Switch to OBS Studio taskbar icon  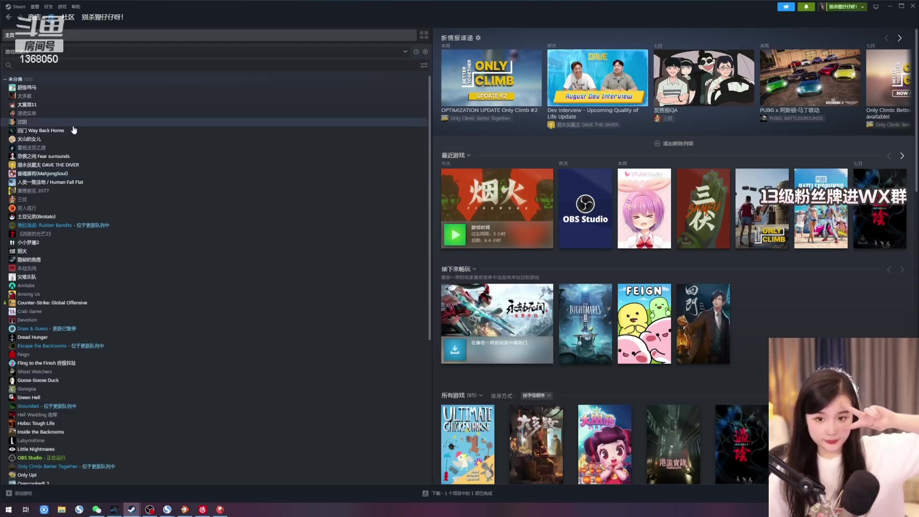tap(150, 510)
